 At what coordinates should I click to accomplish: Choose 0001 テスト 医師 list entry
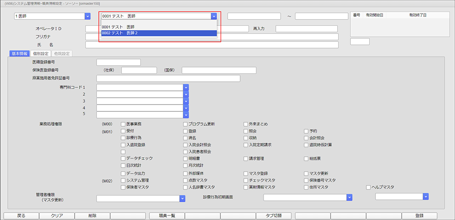159,27
